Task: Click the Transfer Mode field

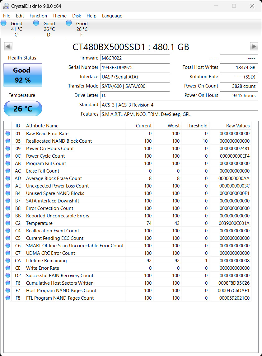Action: point(135,86)
